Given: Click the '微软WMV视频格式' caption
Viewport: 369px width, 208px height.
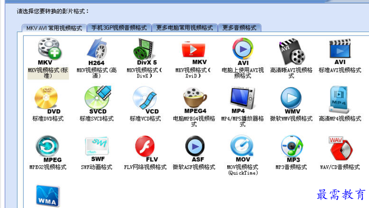Looking at the screenshot, I should pos(291,119).
